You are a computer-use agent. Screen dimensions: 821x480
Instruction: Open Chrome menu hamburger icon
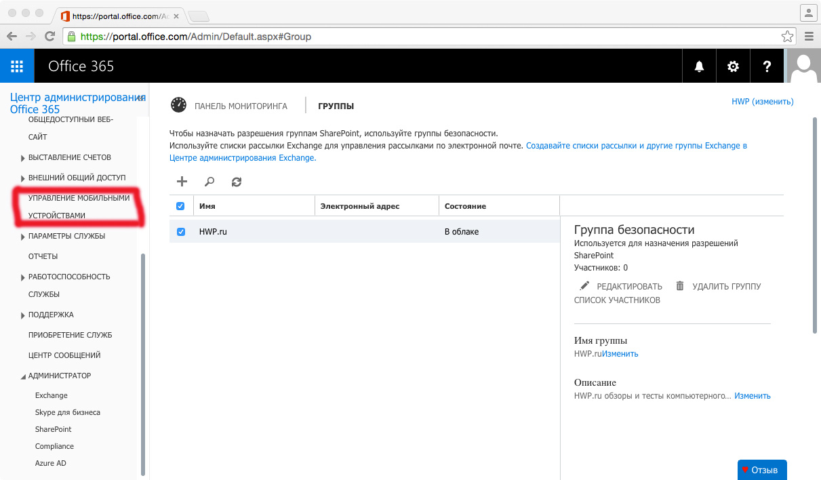[808, 37]
